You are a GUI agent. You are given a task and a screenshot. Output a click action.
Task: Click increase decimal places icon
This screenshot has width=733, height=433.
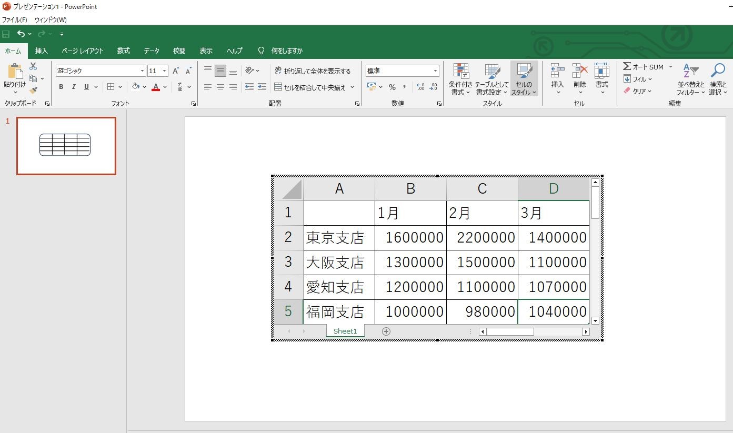[420, 87]
